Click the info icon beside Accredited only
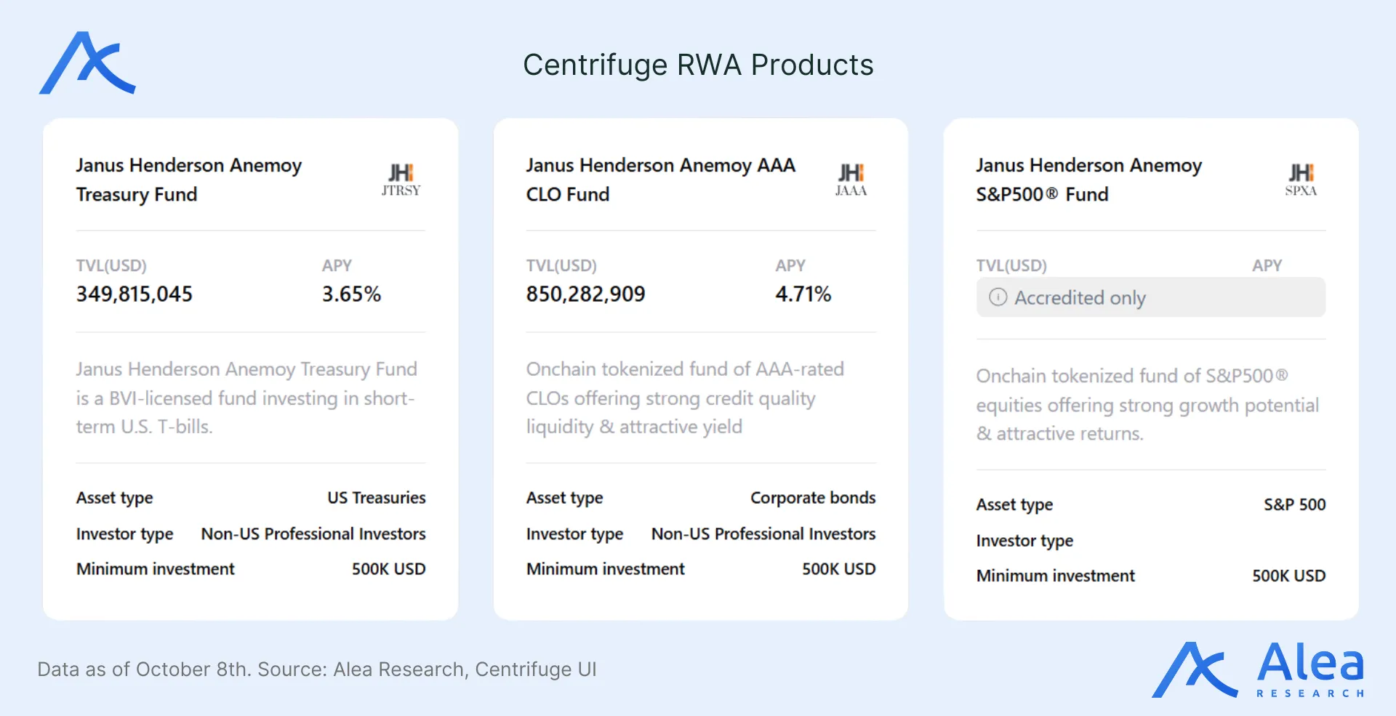Image resolution: width=1396 pixels, height=716 pixels. pos(998,297)
